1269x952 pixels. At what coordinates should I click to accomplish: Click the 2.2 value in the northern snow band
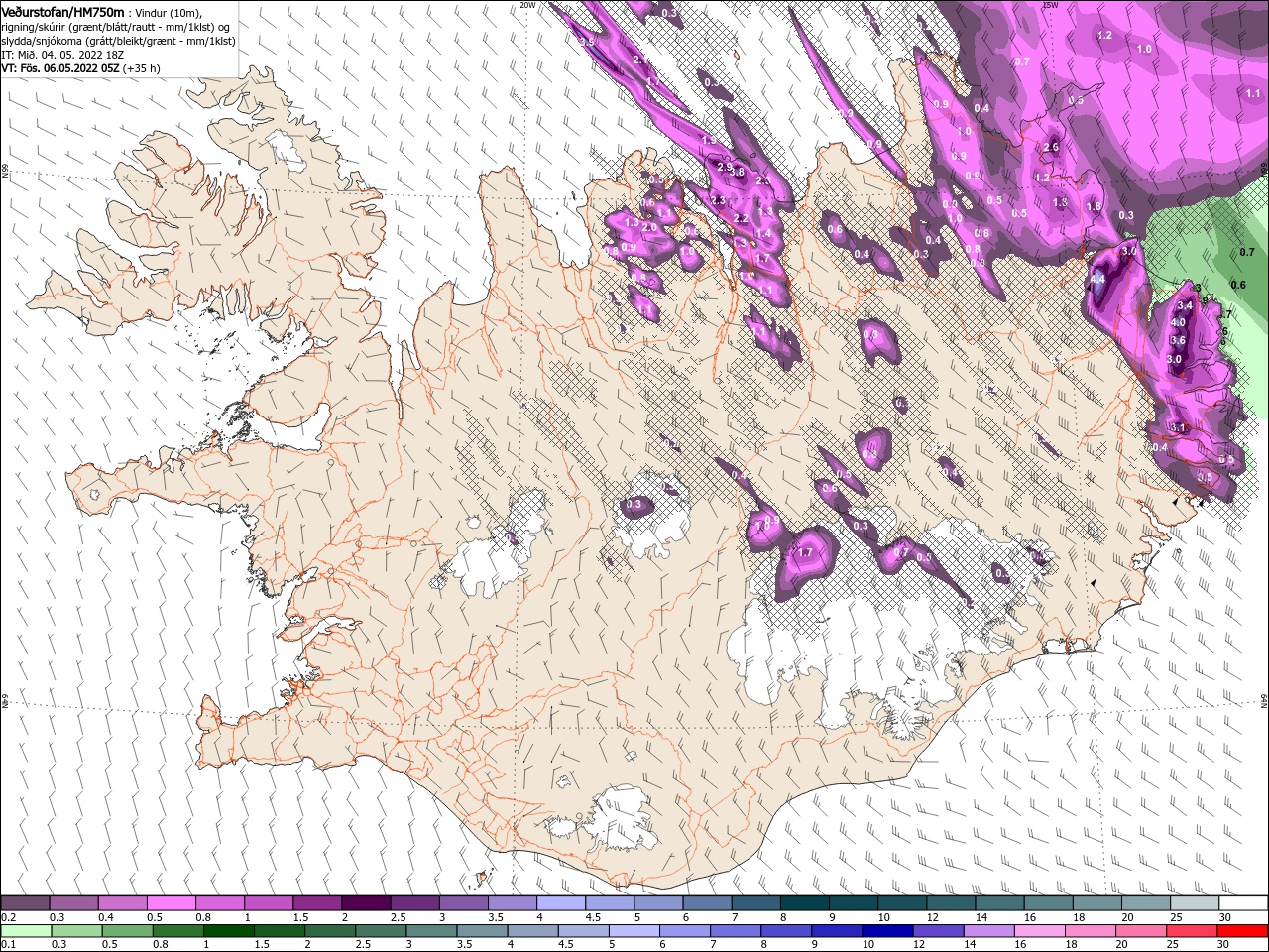tap(741, 218)
